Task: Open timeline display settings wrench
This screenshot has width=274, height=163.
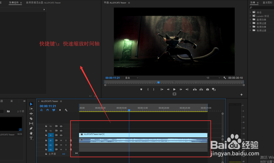Action: click(x=66, y=110)
